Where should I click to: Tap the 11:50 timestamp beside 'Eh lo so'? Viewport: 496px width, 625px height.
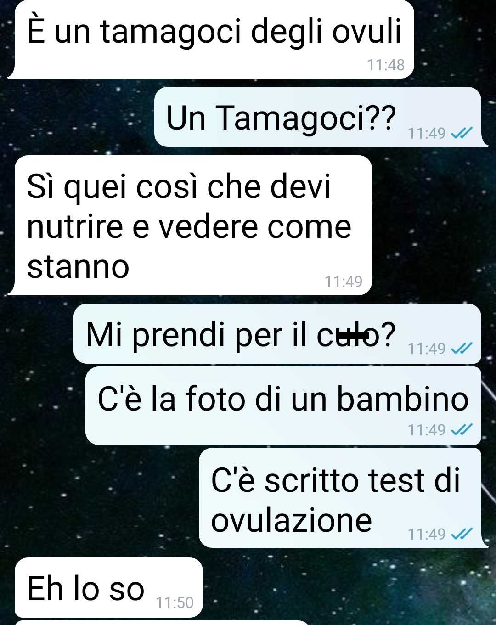[x=175, y=602]
